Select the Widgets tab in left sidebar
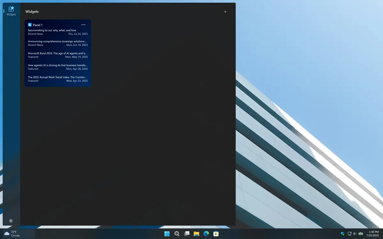 [11, 11]
